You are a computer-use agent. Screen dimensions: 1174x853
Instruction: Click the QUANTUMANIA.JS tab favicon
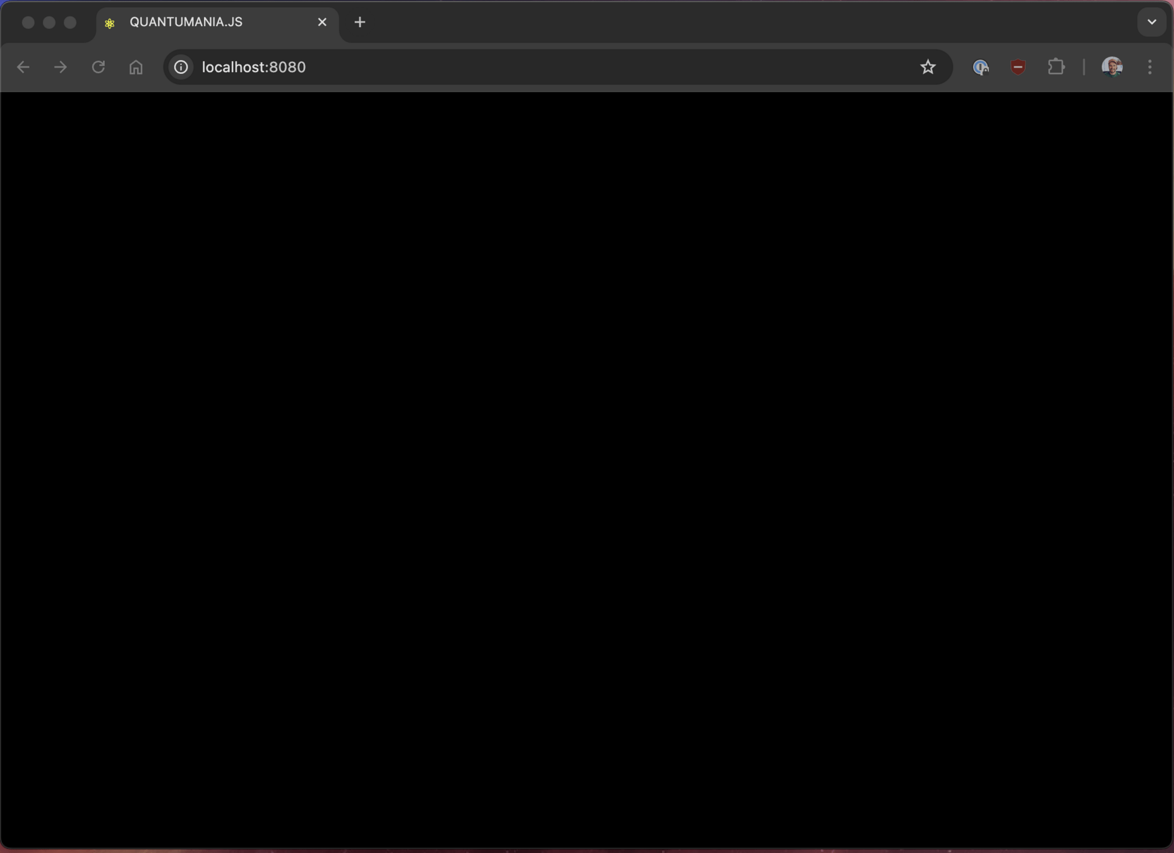(110, 23)
